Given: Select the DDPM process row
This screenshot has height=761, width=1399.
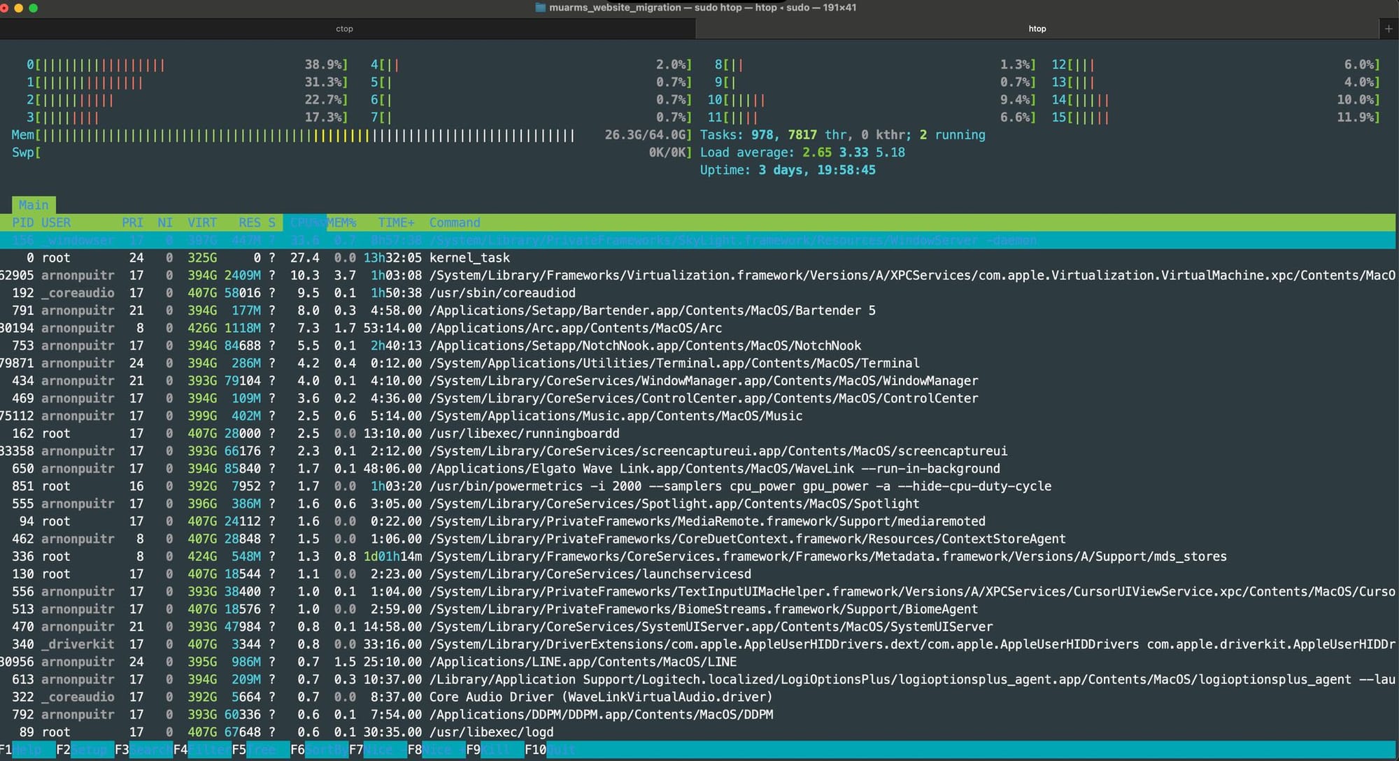Looking at the screenshot, I should click(x=698, y=714).
